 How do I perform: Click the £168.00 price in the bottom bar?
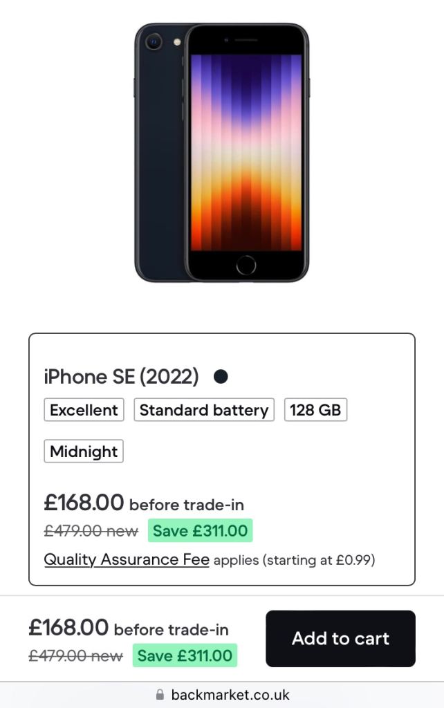(68, 627)
